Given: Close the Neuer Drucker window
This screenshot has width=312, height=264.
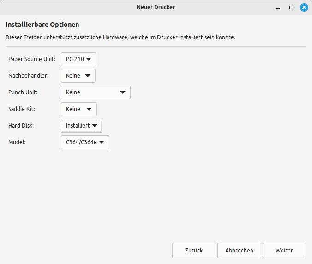Looking at the screenshot, I should (x=304, y=7).
